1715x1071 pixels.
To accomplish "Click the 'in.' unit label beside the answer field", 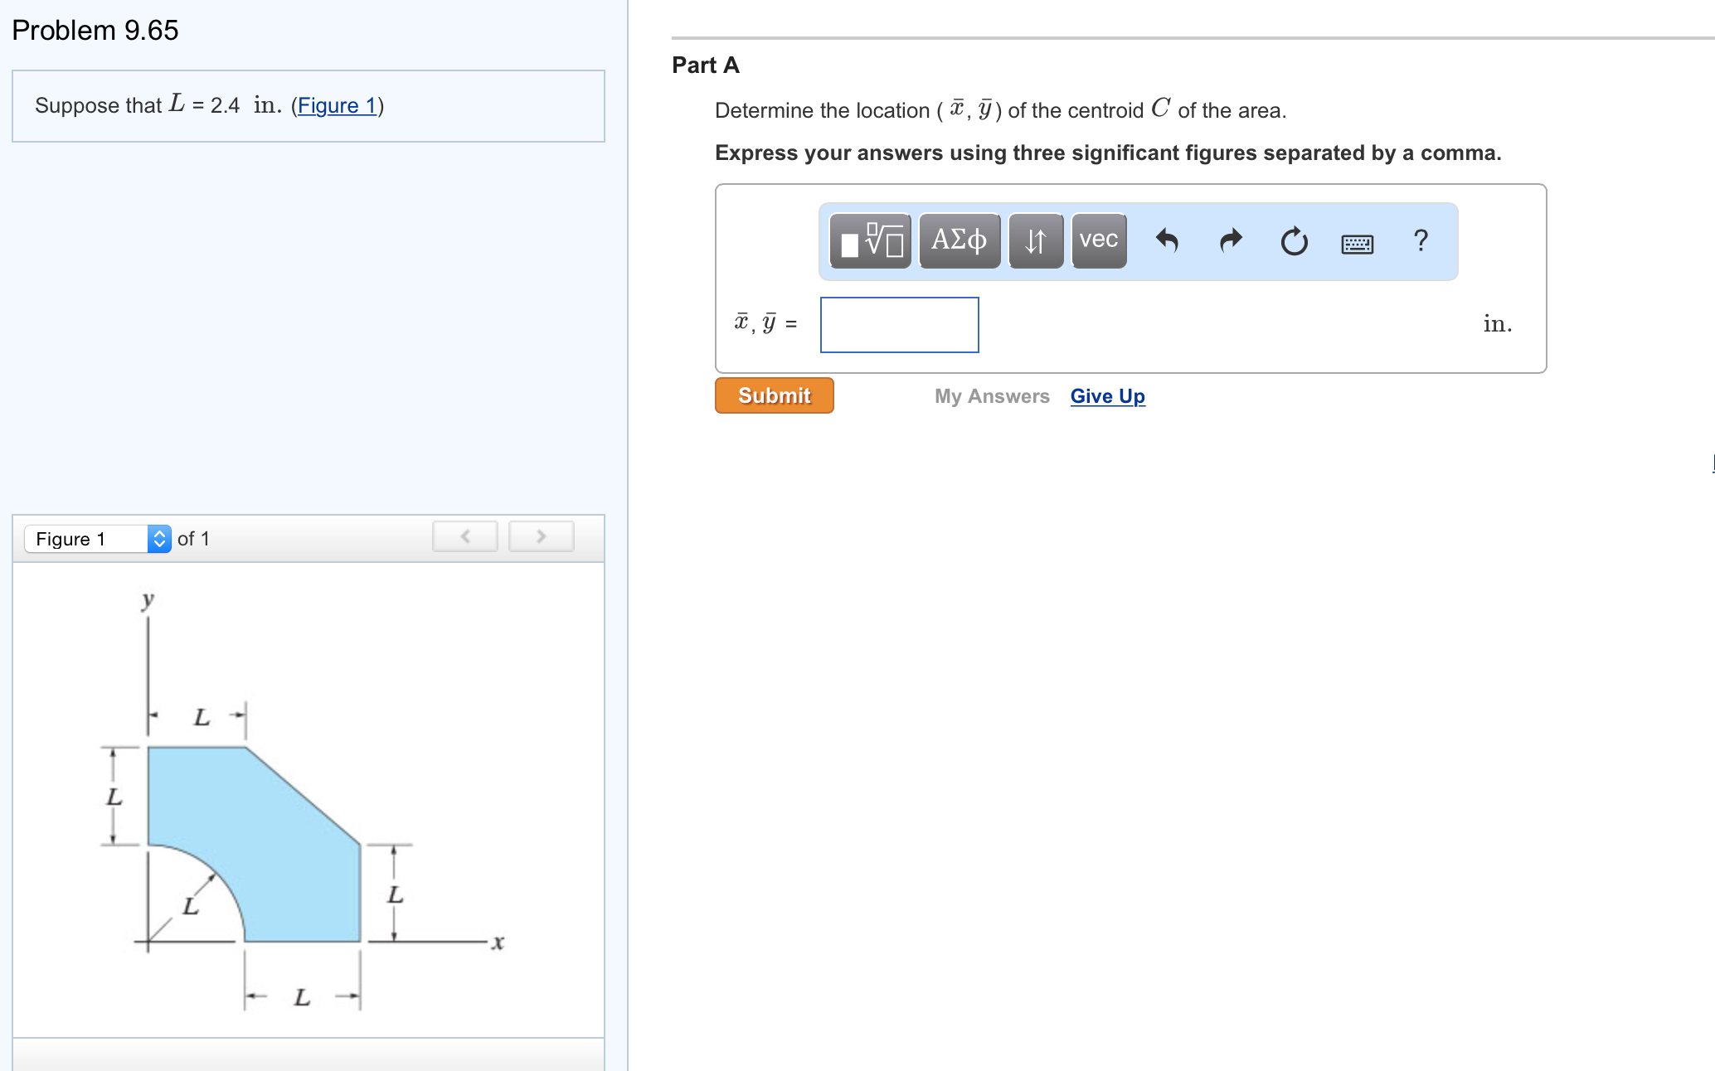I will pos(1498,323).
